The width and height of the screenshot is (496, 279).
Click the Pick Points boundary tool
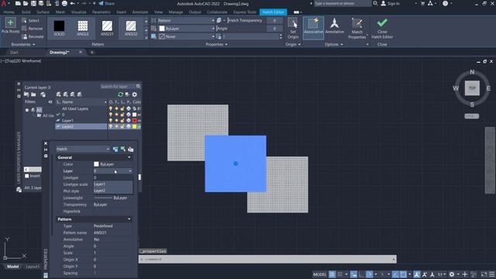point(10,26)
